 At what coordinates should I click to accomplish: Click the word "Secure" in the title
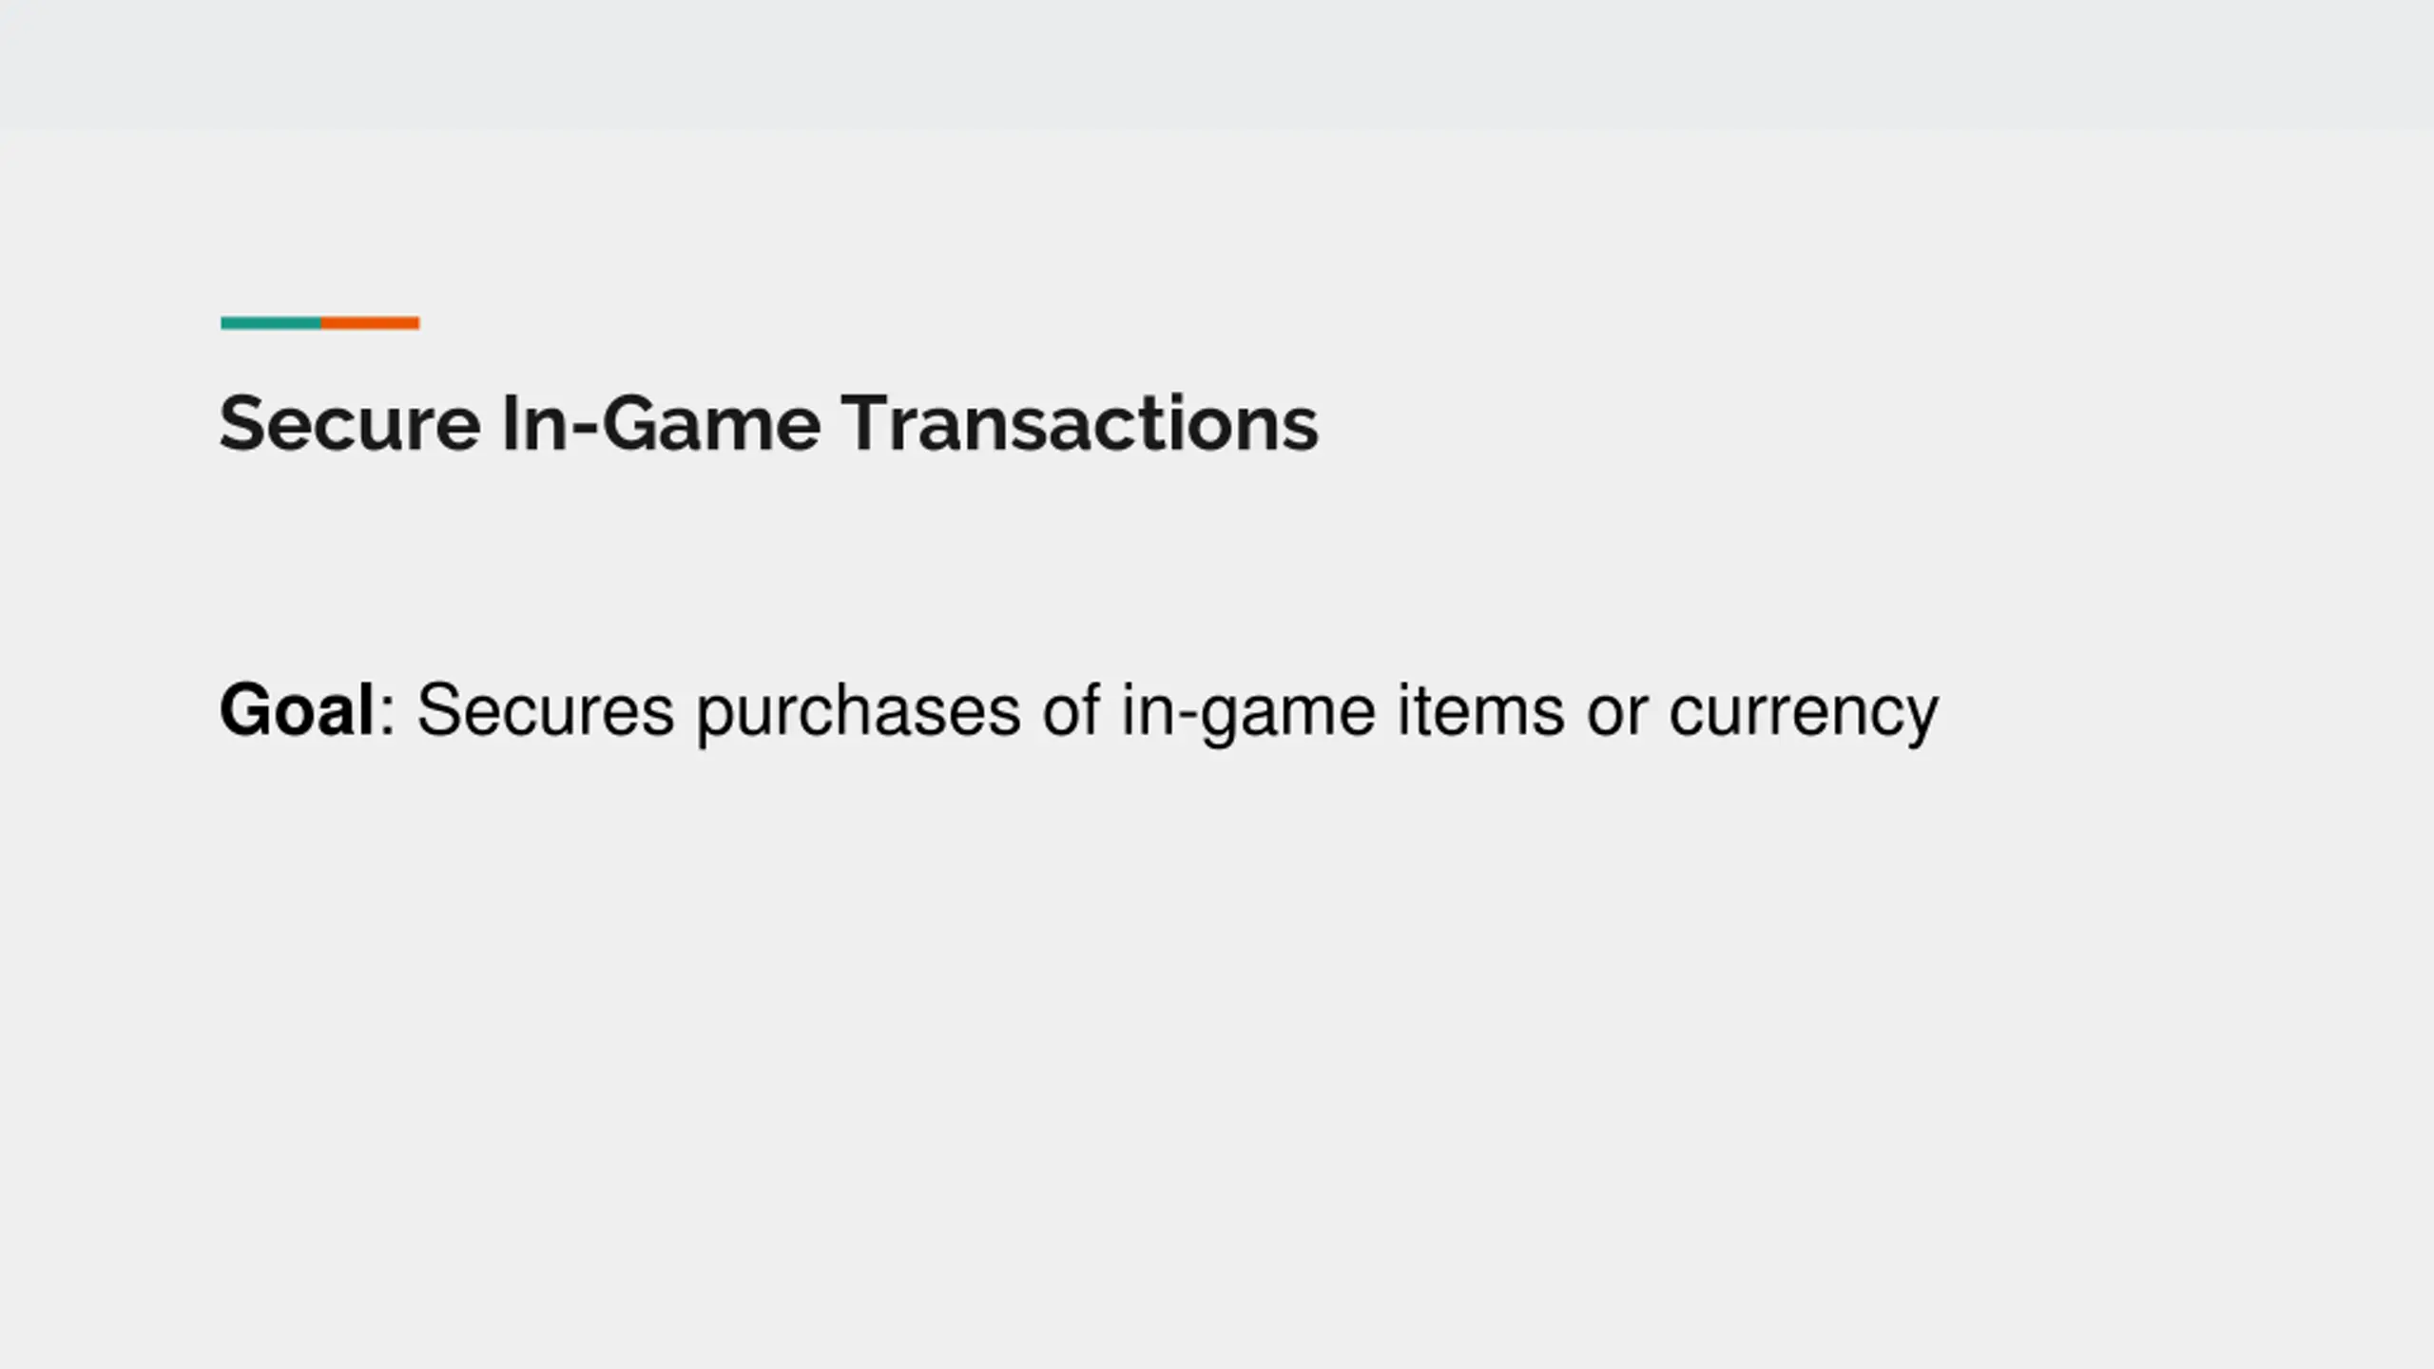[x=350, y=424]
